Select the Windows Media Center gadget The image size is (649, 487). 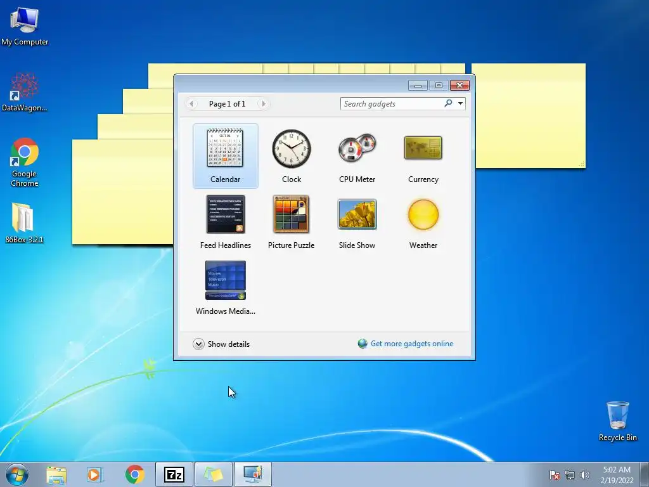coord(225,287)
